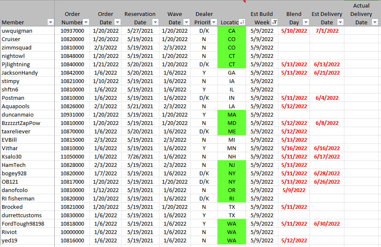Select the green CA location cell
Viewport: 381px width, 247px height.
point(232,31)
